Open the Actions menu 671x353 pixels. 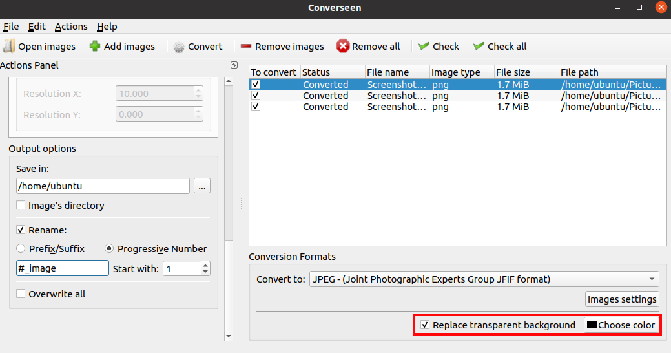pyautogui.click(x=71, y=27)
